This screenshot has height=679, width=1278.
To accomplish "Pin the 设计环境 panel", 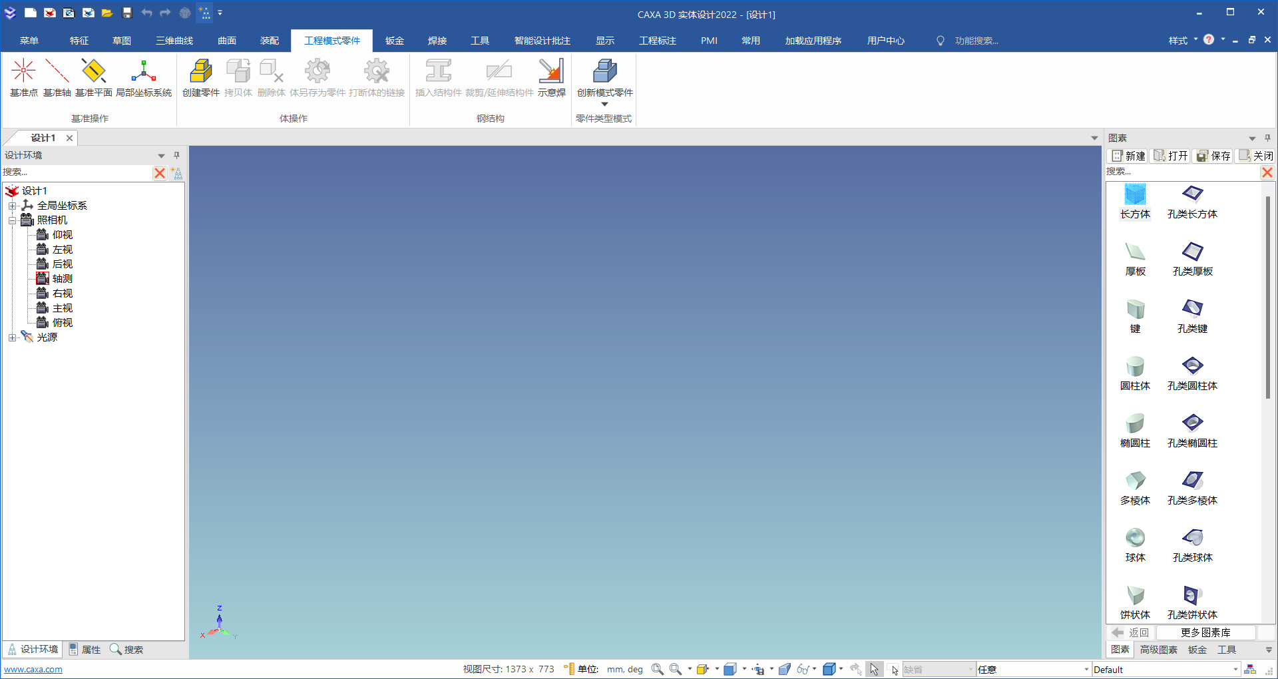I will [176, 155].
